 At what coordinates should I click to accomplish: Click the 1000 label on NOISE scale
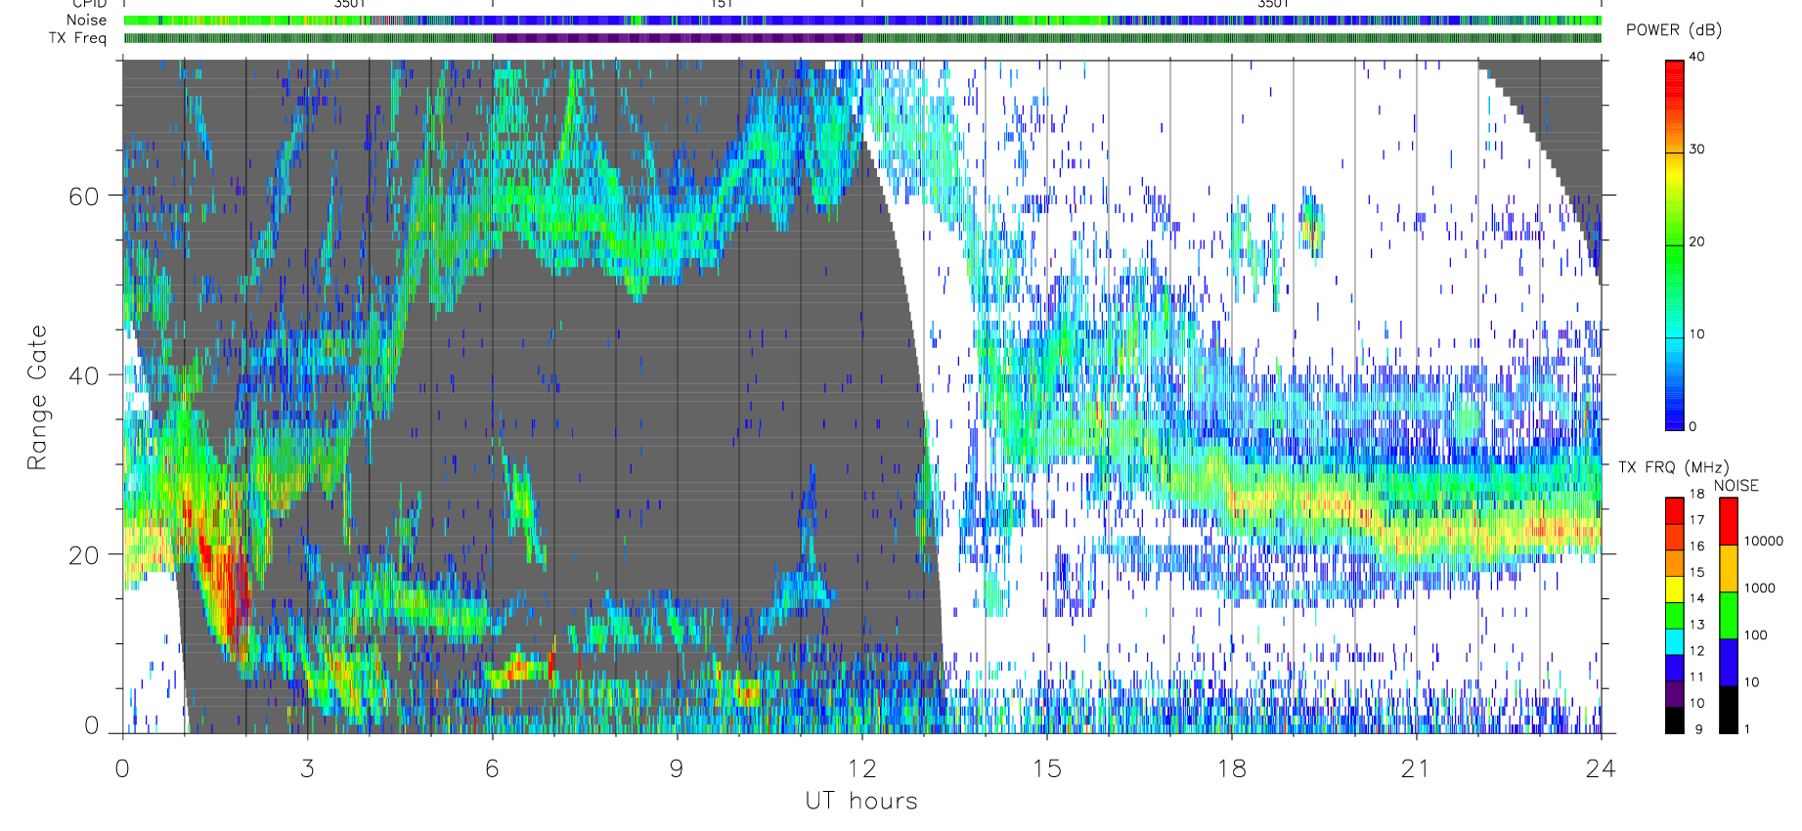coord(1760,589)
